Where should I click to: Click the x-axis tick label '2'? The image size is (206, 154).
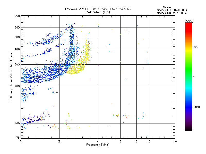click(59, 141)
